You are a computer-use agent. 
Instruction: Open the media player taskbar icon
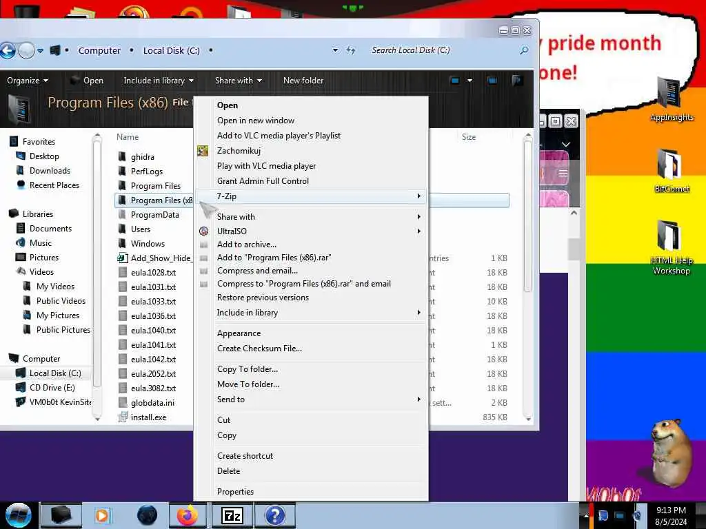[x=102, y=515]
